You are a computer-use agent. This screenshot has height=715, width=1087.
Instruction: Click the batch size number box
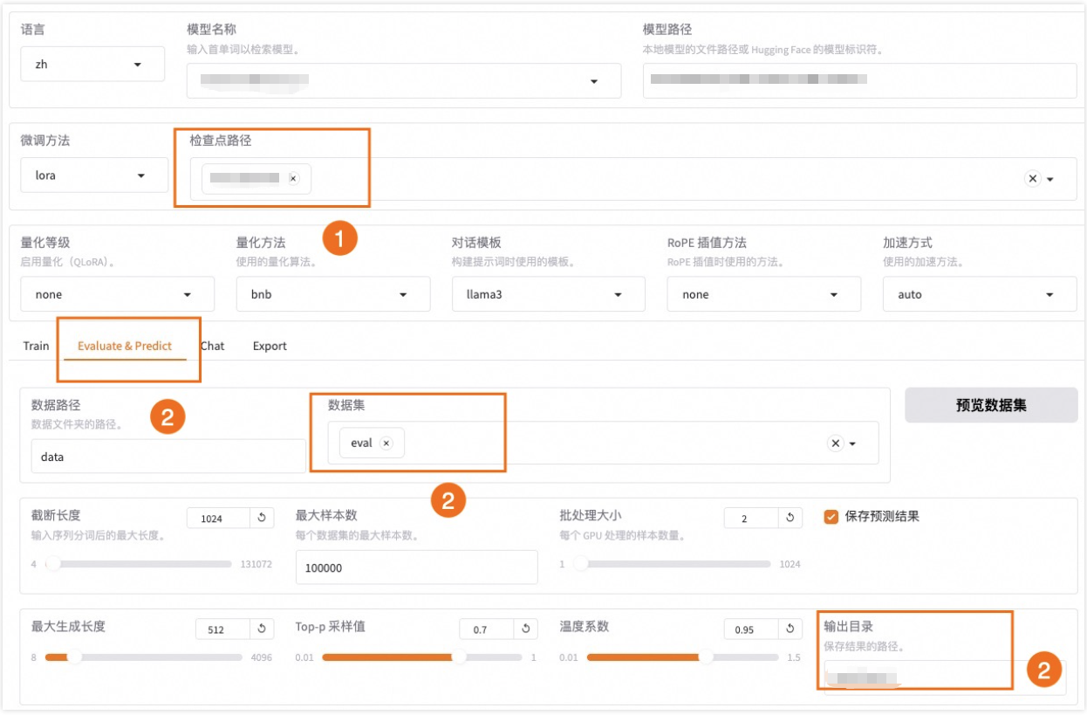752,519
